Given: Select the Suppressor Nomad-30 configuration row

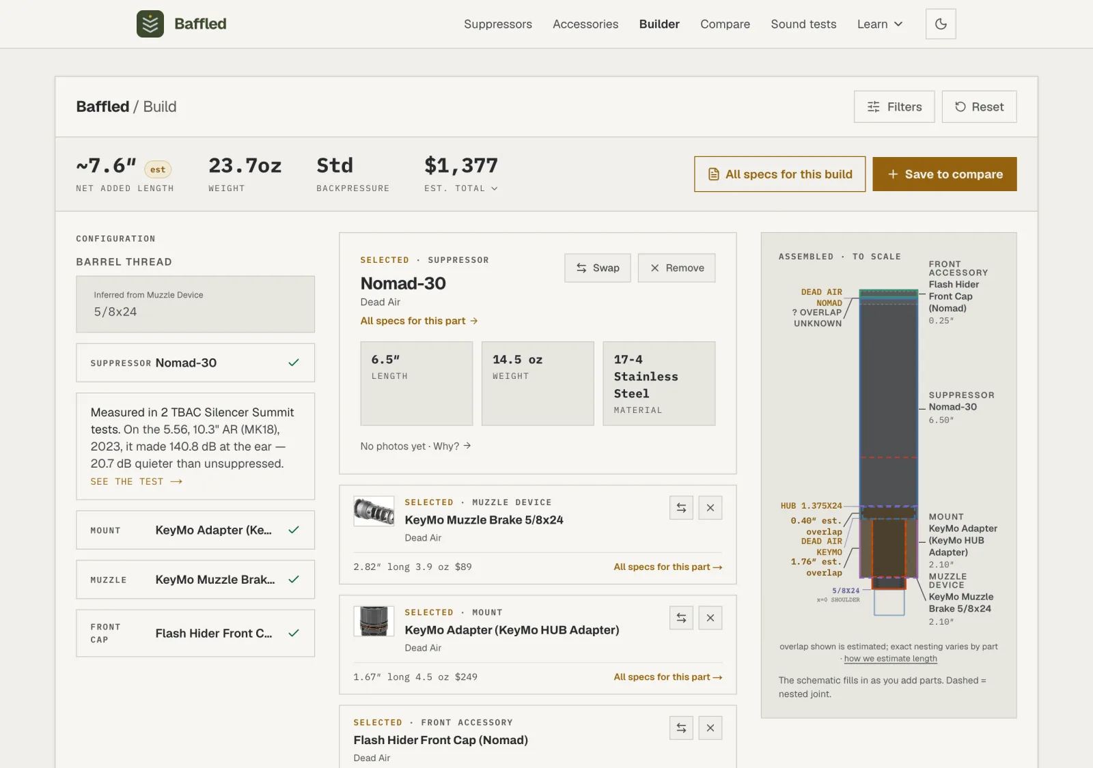Looking at the screenshot, I should coord(195,362).
